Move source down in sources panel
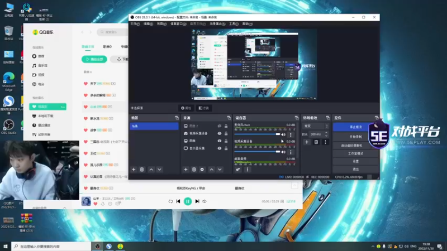The width and height of the screenshot is (447, 251). 220,170
